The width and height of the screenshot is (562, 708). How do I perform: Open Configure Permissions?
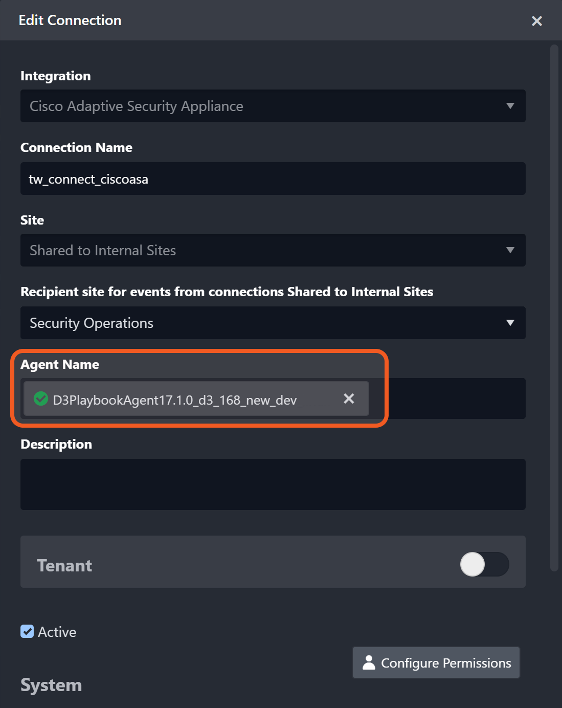coord(436,662)
